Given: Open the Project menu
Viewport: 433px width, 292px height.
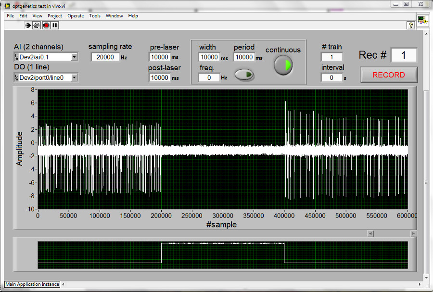Looking at the screenshot, I should pos(55,16).
